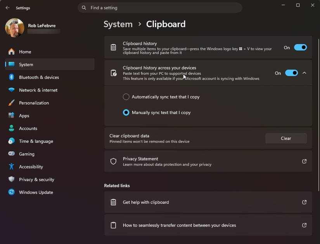320x244 pixels.
Task: Disable Clipboard history across your devices
Action: click(x=291, y=73)
